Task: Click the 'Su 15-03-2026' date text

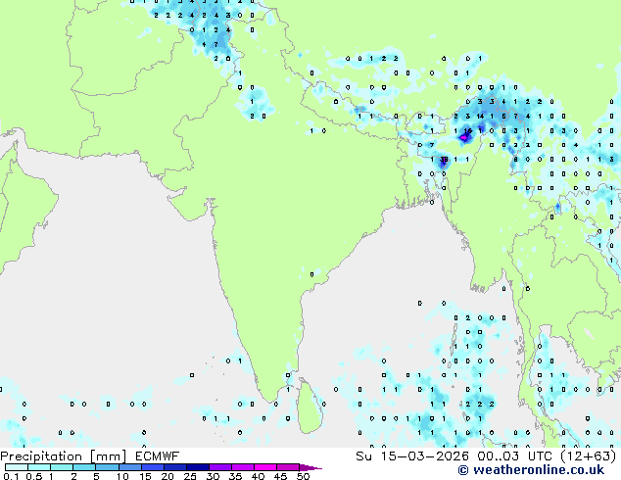Action: click(412, 456)
